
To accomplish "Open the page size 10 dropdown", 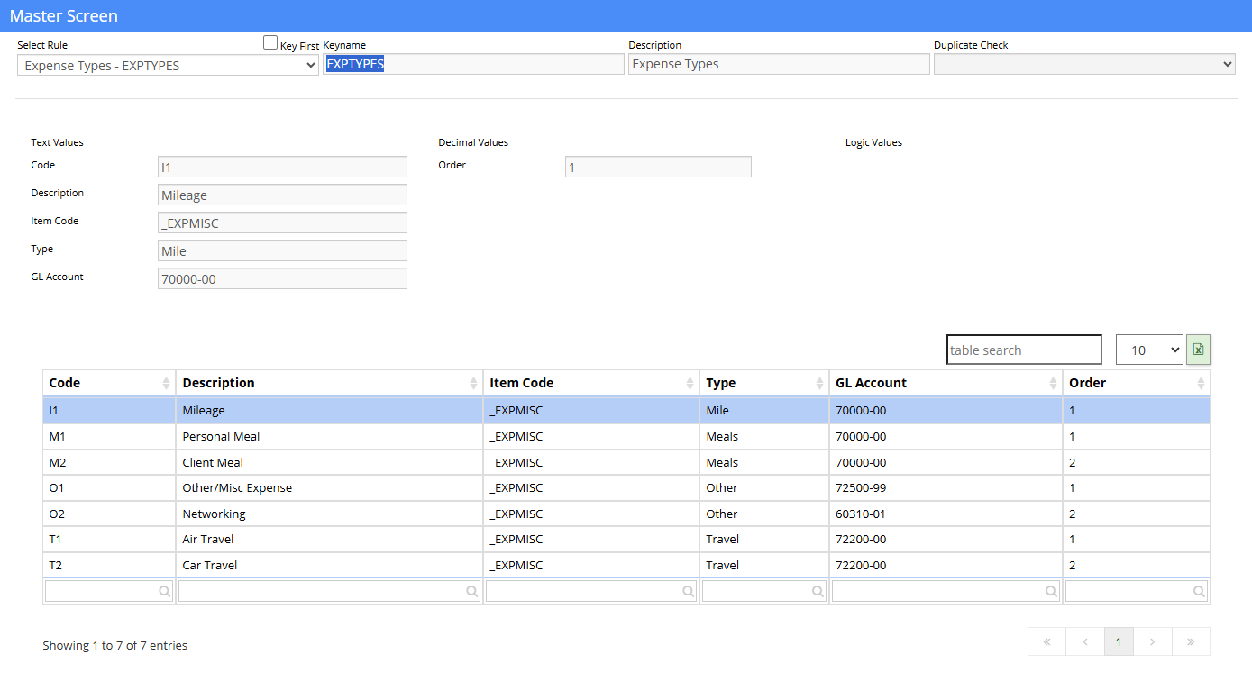I will click(x=1149, y=350).
